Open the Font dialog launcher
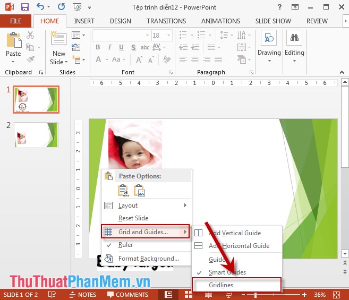This screenshot has width=349, height=300. click(x=171, y=72)
